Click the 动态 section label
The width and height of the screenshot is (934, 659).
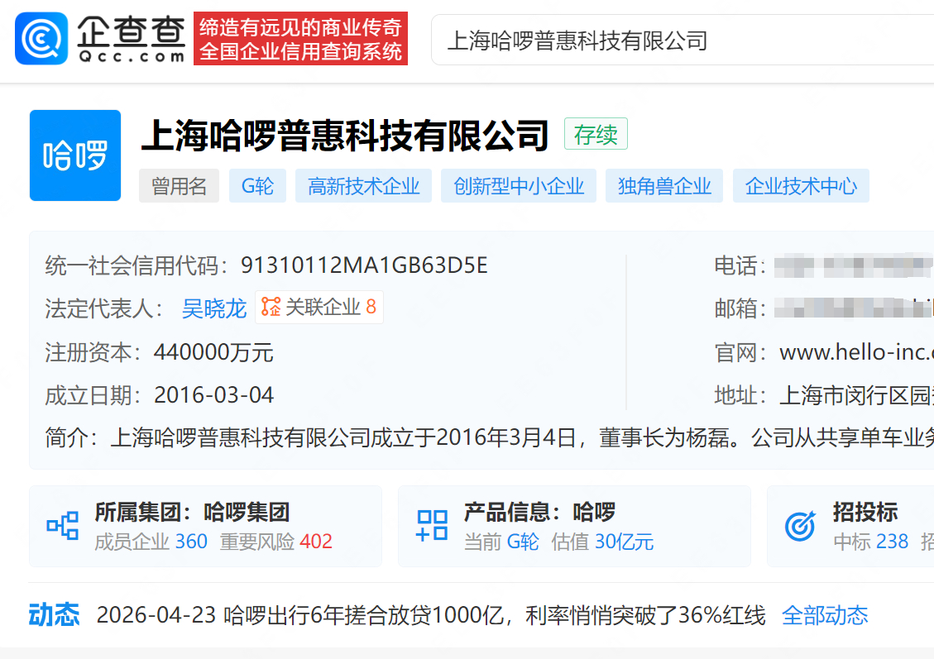coord(55,615)
